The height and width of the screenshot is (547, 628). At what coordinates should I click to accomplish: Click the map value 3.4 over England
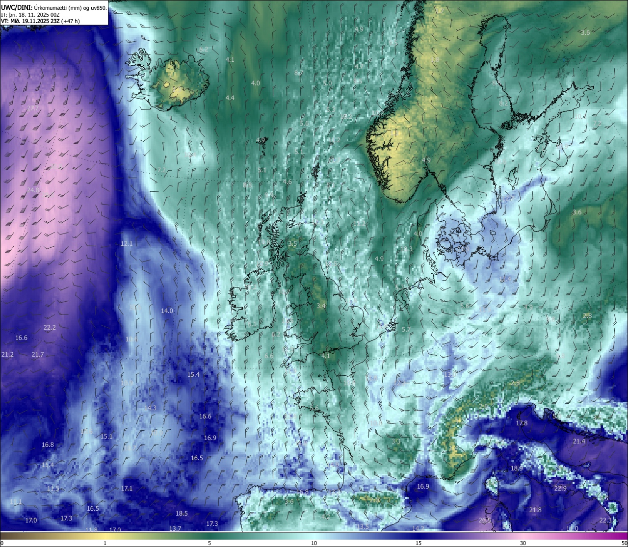321,306
